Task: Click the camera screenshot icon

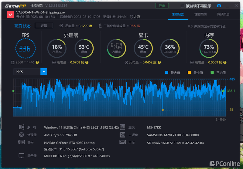Action: click(x=219, y=6)
